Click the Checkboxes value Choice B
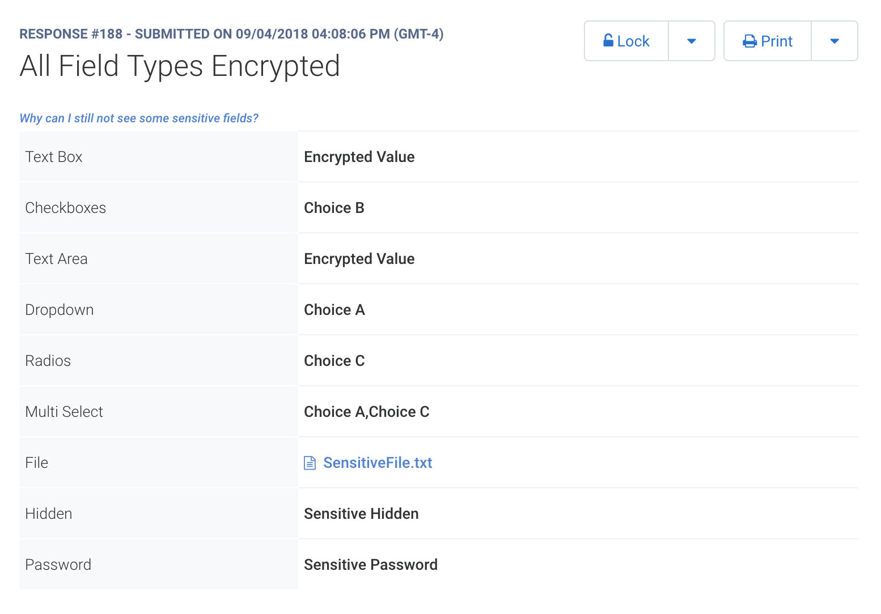The image size is (881, 614). click(334, 208)
